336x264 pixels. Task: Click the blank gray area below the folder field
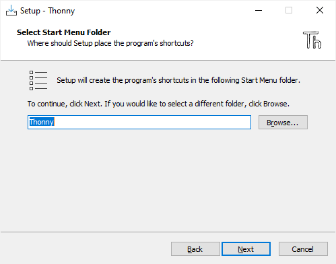168,180
